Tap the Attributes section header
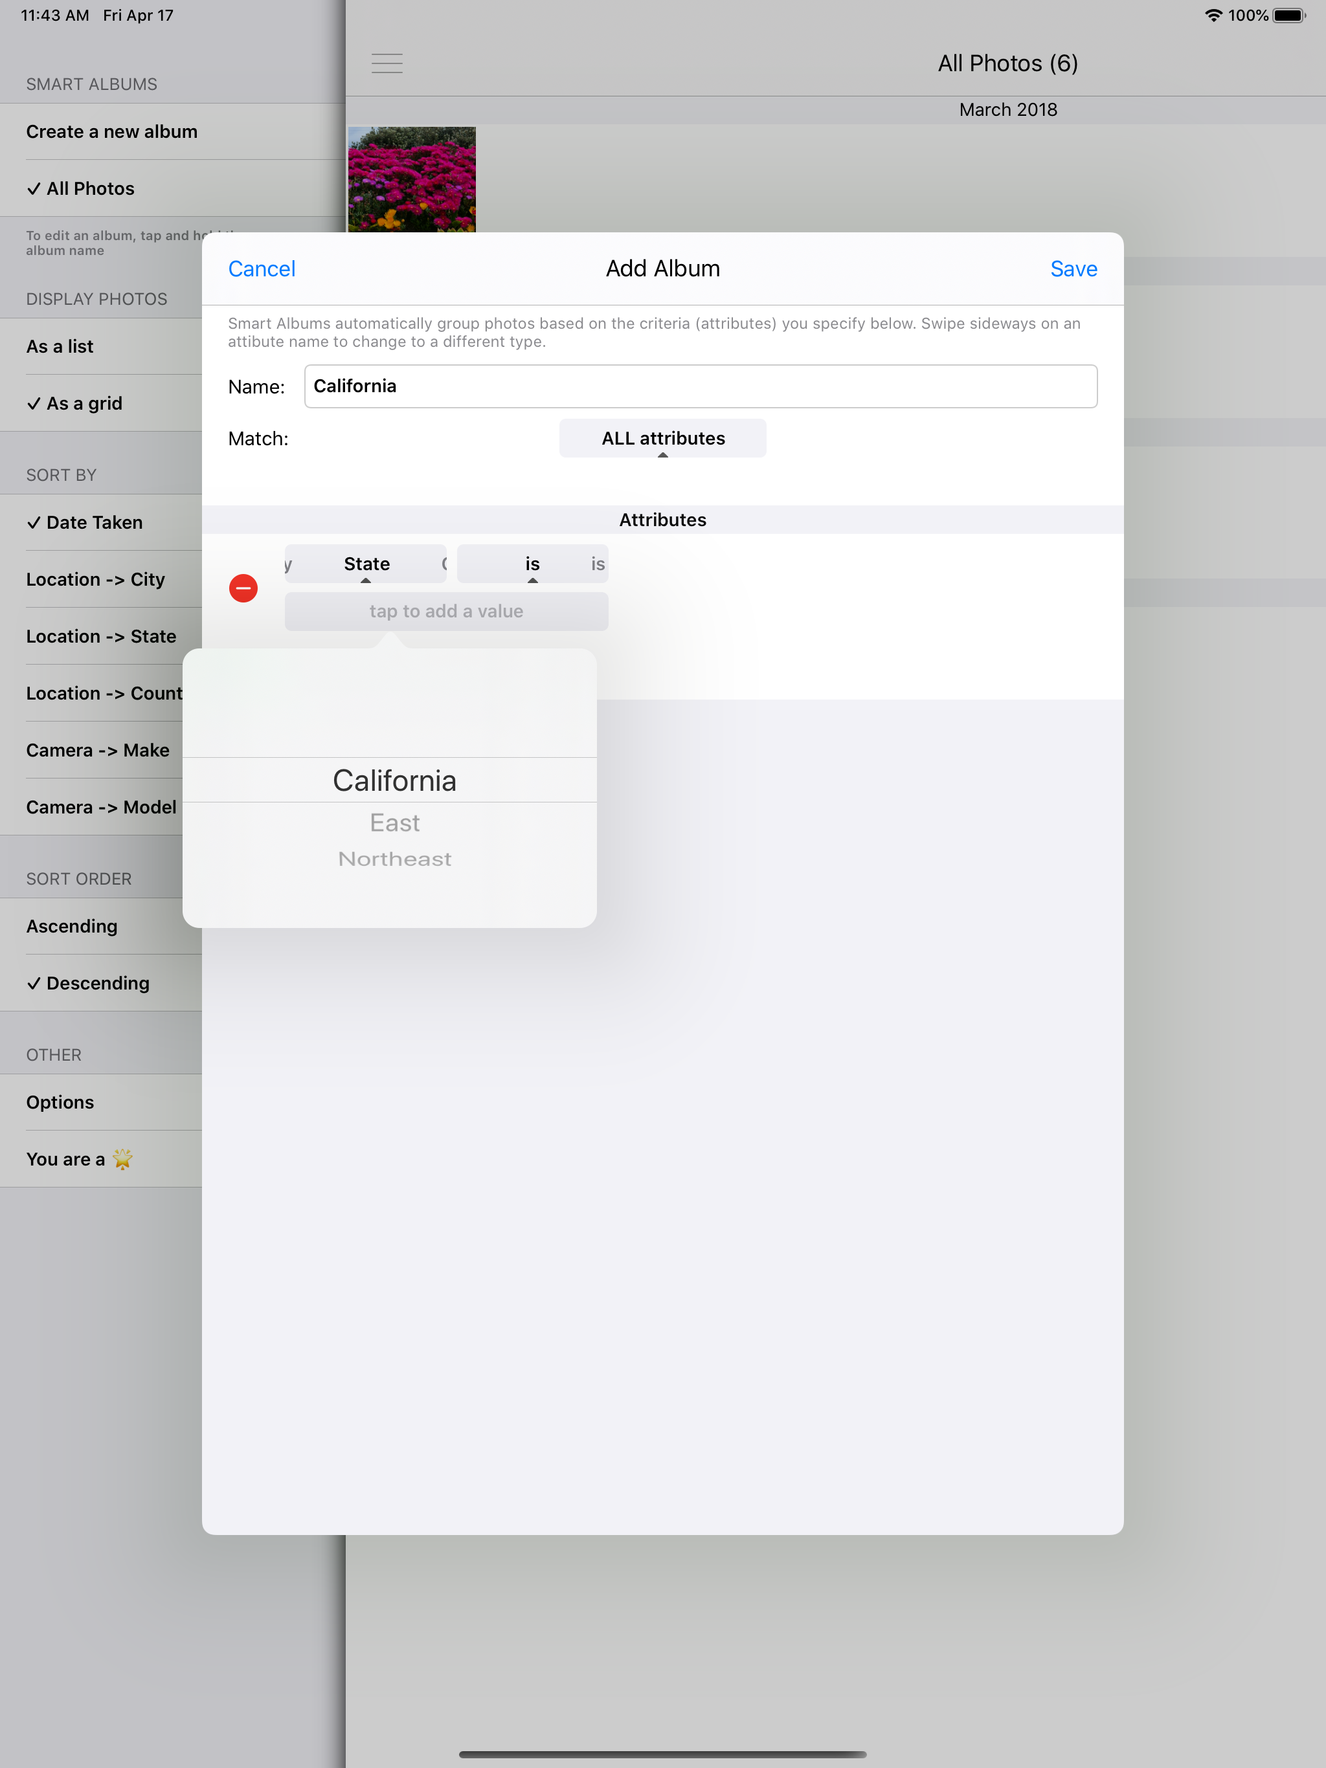The height and width of the screenshot is (1768, 1326). click(662, 520)
